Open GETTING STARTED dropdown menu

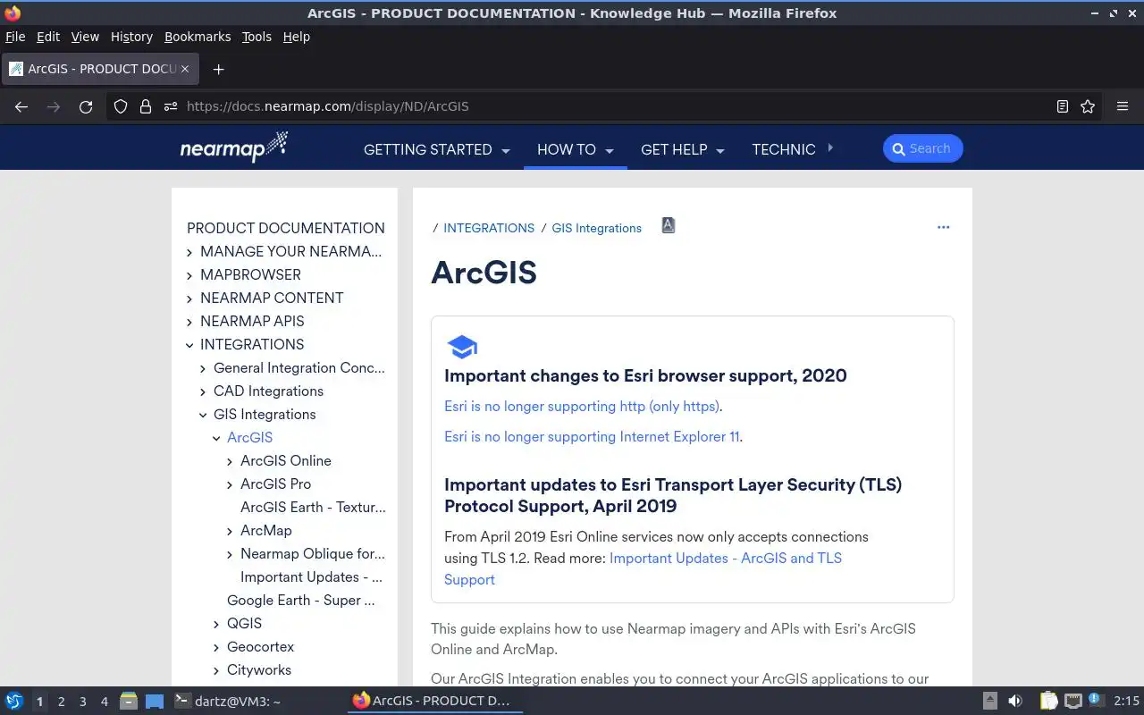click(x=436, y=149)
